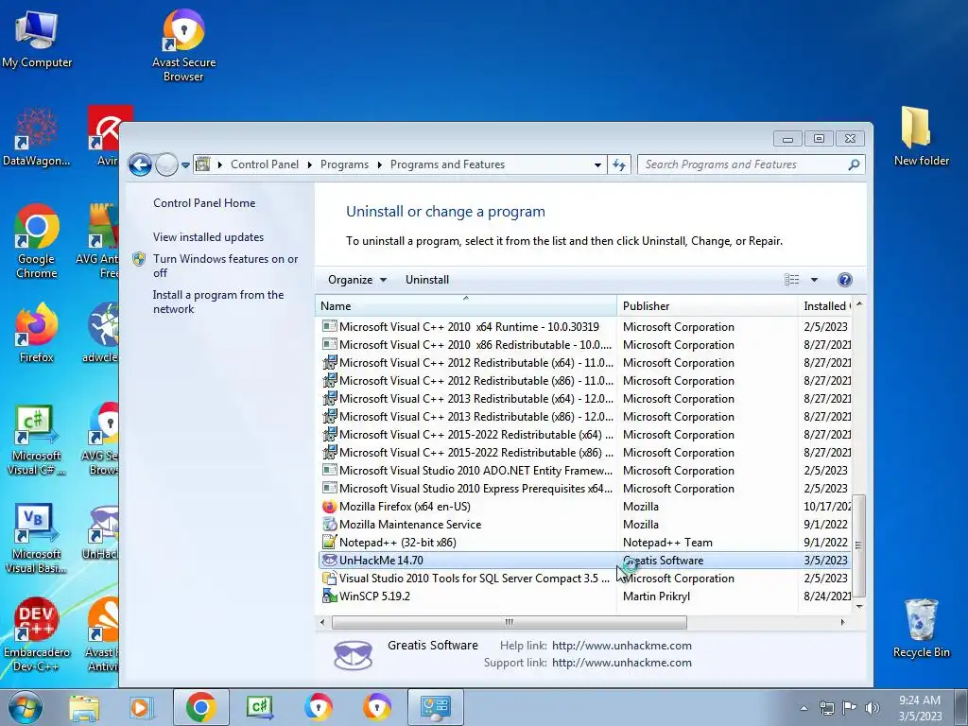Click the Change your view icon
This screenshot has width=968, height=726.
click(x=791, y=280)
